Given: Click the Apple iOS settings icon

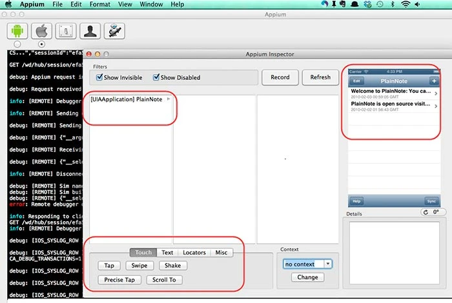Looking at the screenshot, I should [41, 30].
